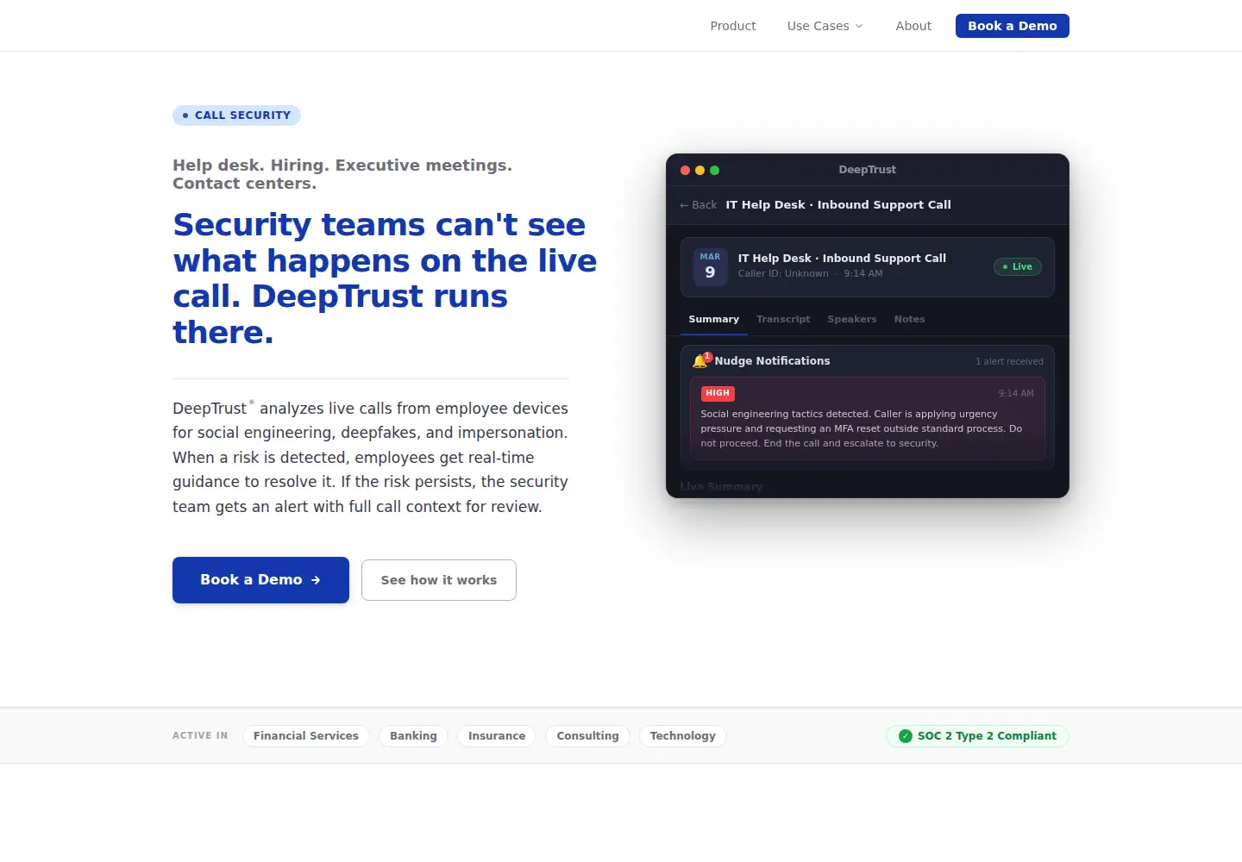
Task: Select the Technology industry tag
Action: 683,736
